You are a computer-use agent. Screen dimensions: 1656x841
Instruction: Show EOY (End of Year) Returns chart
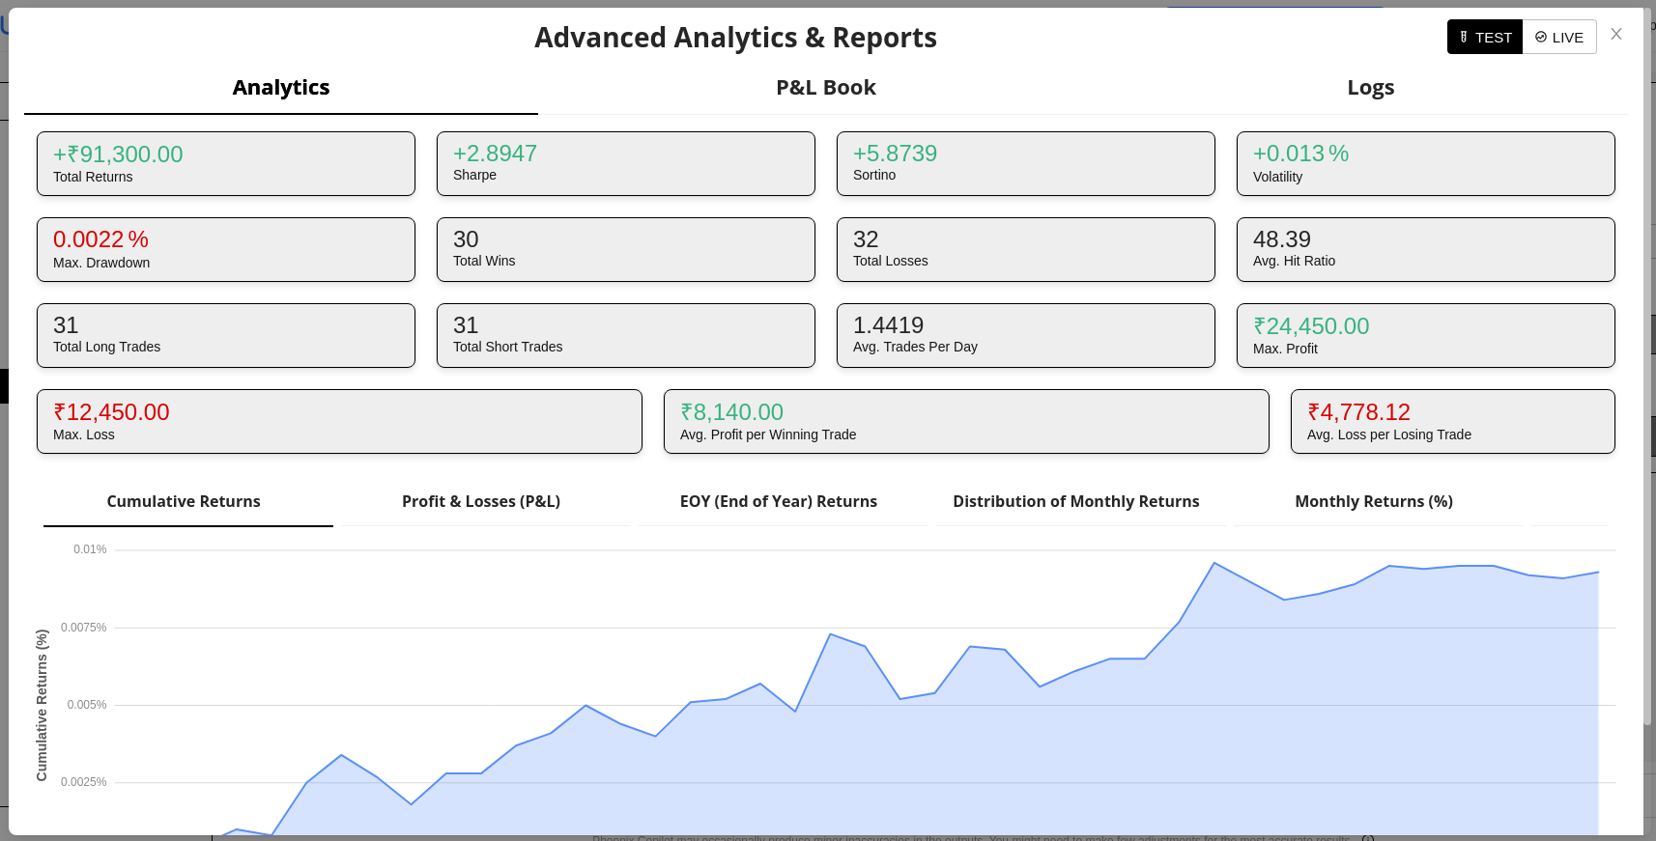click(x=778, y=502)
